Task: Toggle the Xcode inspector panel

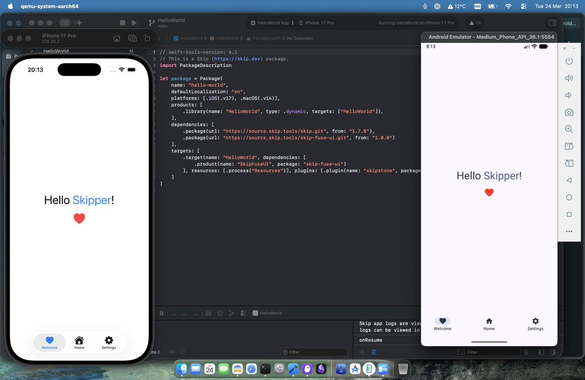Action: point(552,23)
